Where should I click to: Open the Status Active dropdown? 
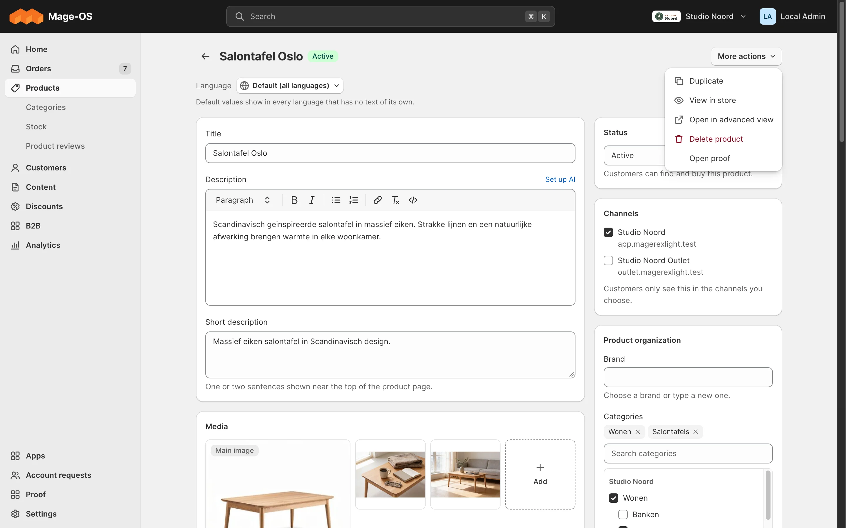click(634, 155)
